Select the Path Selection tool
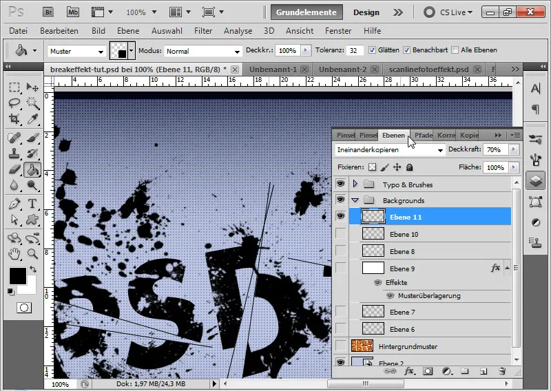 pyautogui.click(x=14, y=220)
